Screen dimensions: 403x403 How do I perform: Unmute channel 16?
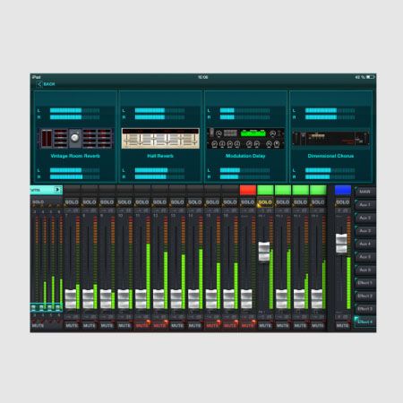click(230, 325)
